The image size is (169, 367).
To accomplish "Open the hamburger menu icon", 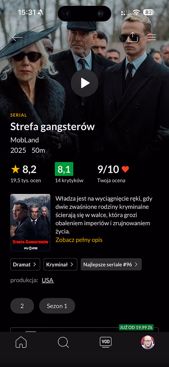I will (152, 37).
